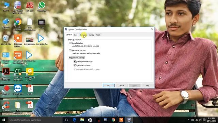Open the taskbar clock and date

pyautogui.click(x=212, y=120)
